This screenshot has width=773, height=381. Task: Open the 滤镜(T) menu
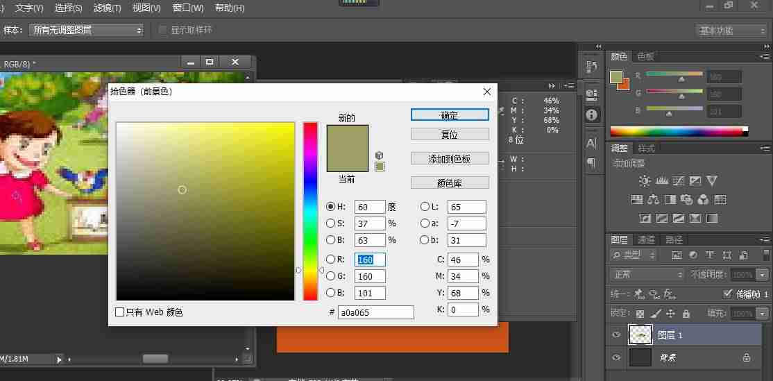coord(108,8)
